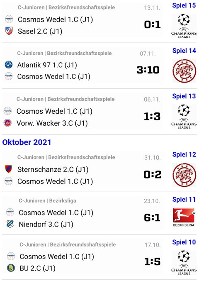
Task: Click the Atlantik 97 club crest
Action: (x=9, y=65)
